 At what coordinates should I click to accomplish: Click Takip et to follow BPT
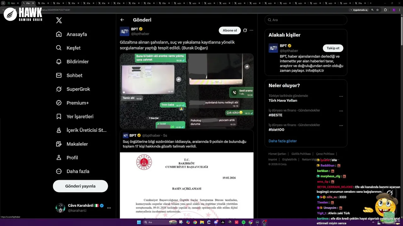(x=333, y=48)
